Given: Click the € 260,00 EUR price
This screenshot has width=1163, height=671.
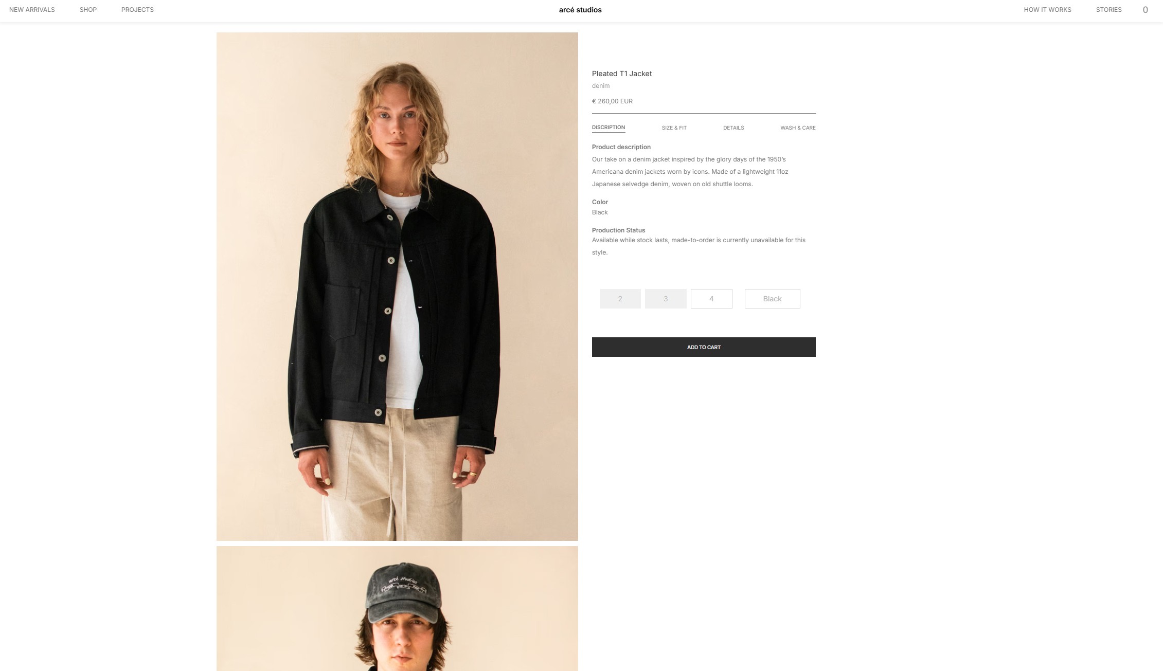Looking at the screenshot, I should pyautogui.click(x=612, y=101).
